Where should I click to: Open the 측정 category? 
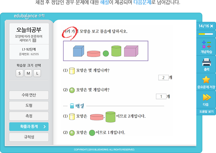tap(29, 116)
